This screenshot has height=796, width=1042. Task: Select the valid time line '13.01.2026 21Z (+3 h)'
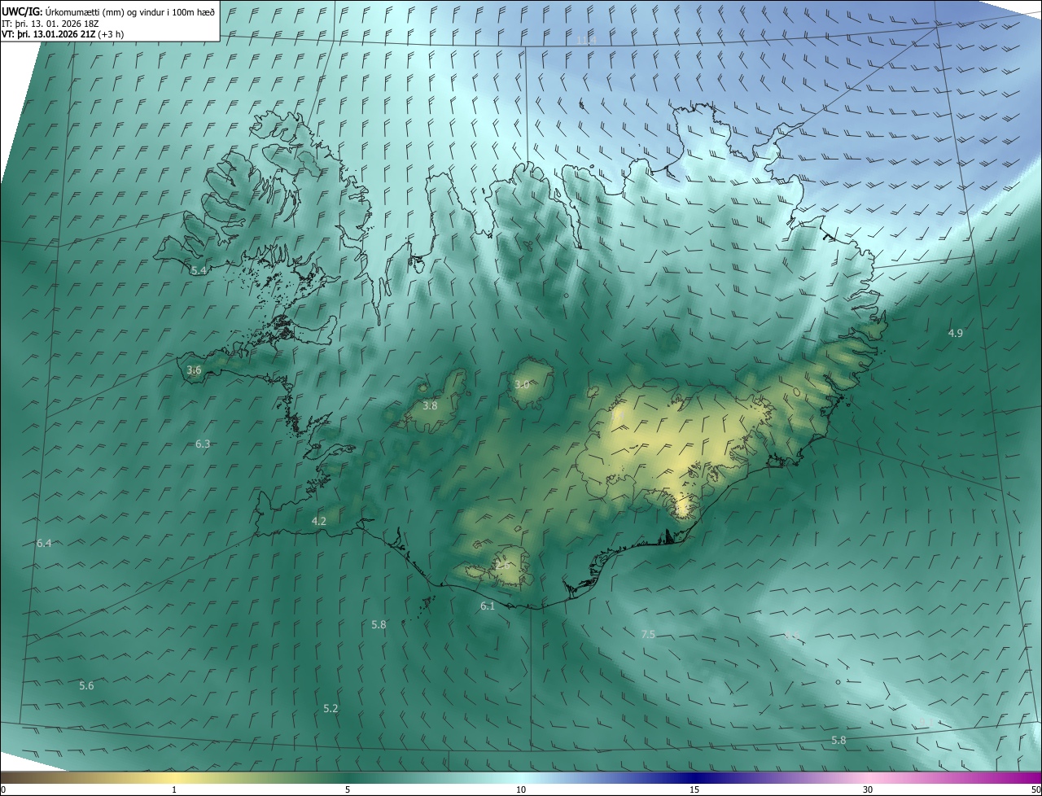pos(80,34)
